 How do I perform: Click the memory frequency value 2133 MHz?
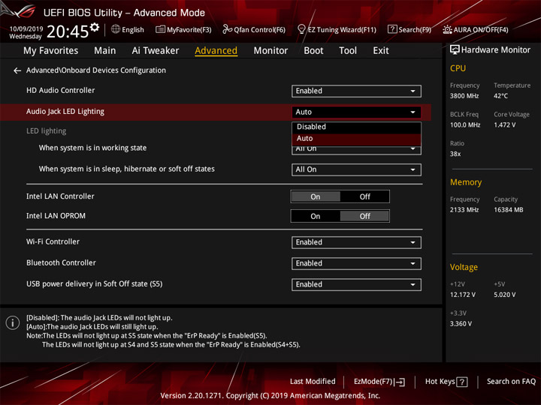464,210
